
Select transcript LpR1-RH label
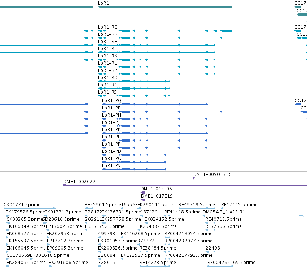[x=108, y=42]
